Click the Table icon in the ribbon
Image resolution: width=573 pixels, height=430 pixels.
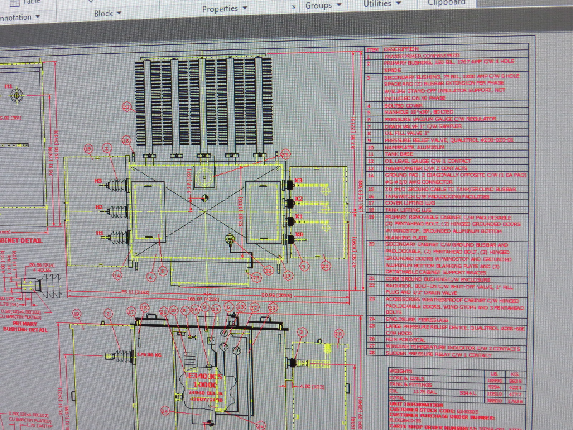click(x=14, y=3)
